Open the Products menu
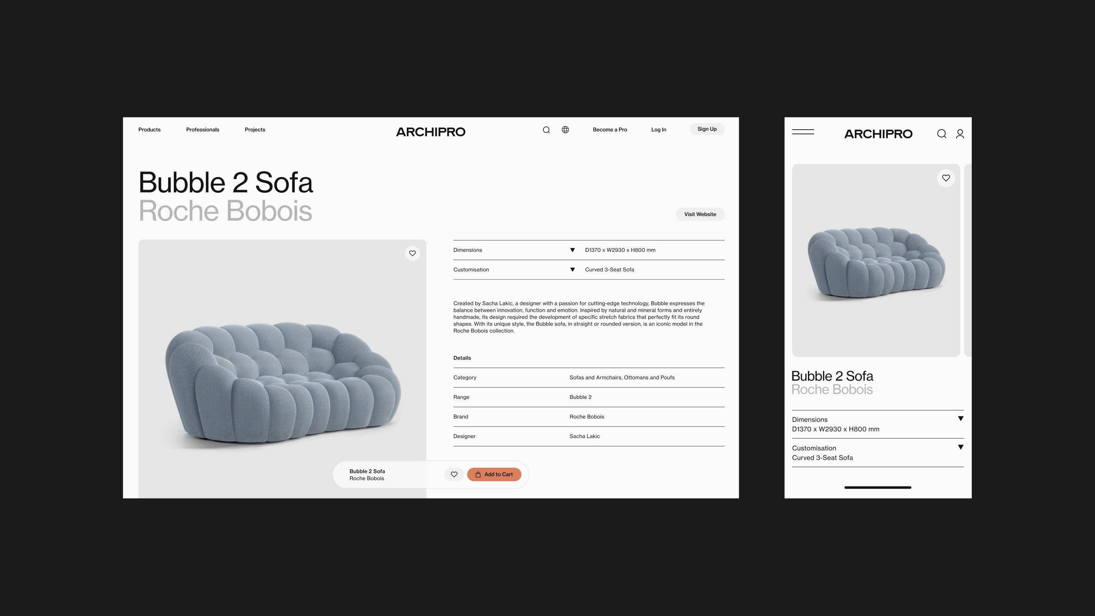Screen dimensions: 1095x616 (149, 130)
